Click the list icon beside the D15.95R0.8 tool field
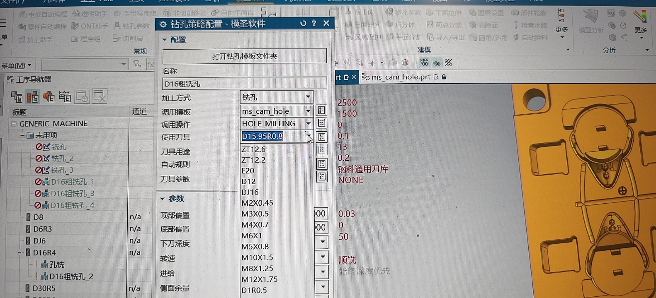This screenshot has height=298, width=656. coord(322,137)
